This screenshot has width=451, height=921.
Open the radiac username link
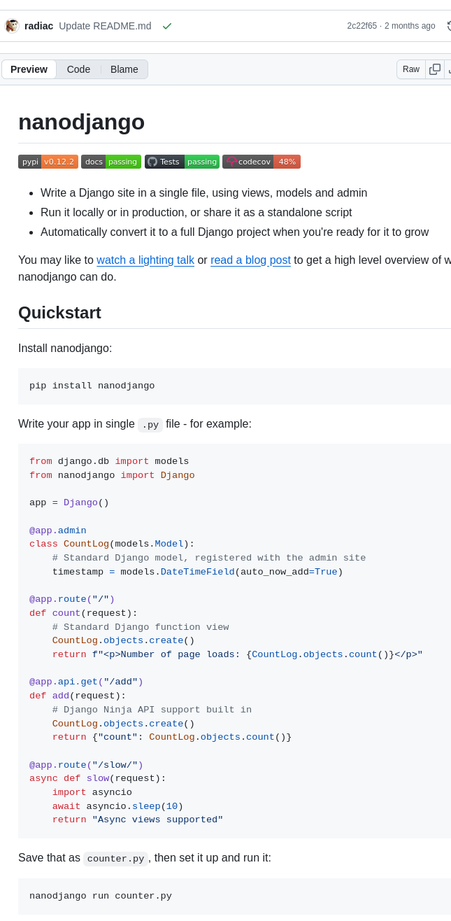click(39, 26)
